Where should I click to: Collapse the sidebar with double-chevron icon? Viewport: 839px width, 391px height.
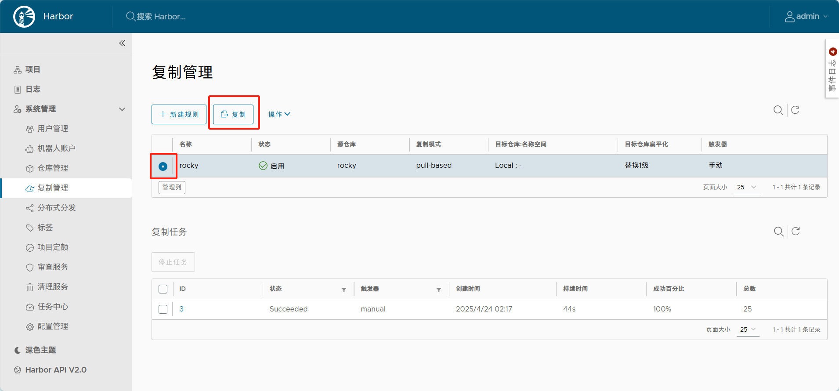coord(122,43)
